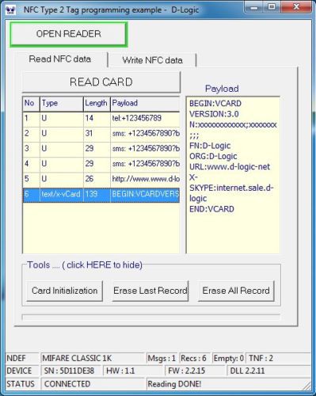Image resolution: width=316 pixels, height=396 pixels.
Task: Select the highlighted text/x-vCard record 6
Action: tap(101, 195)
